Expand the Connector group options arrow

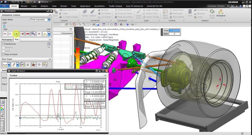tap(111, 21)
